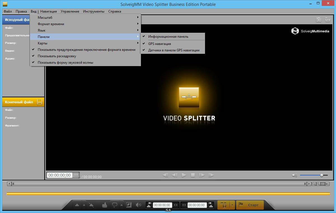
Task: Step one frame backward
Action: click(175, 175)
